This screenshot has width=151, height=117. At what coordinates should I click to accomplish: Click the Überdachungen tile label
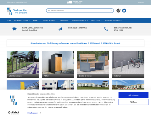(x=15, y=76)
